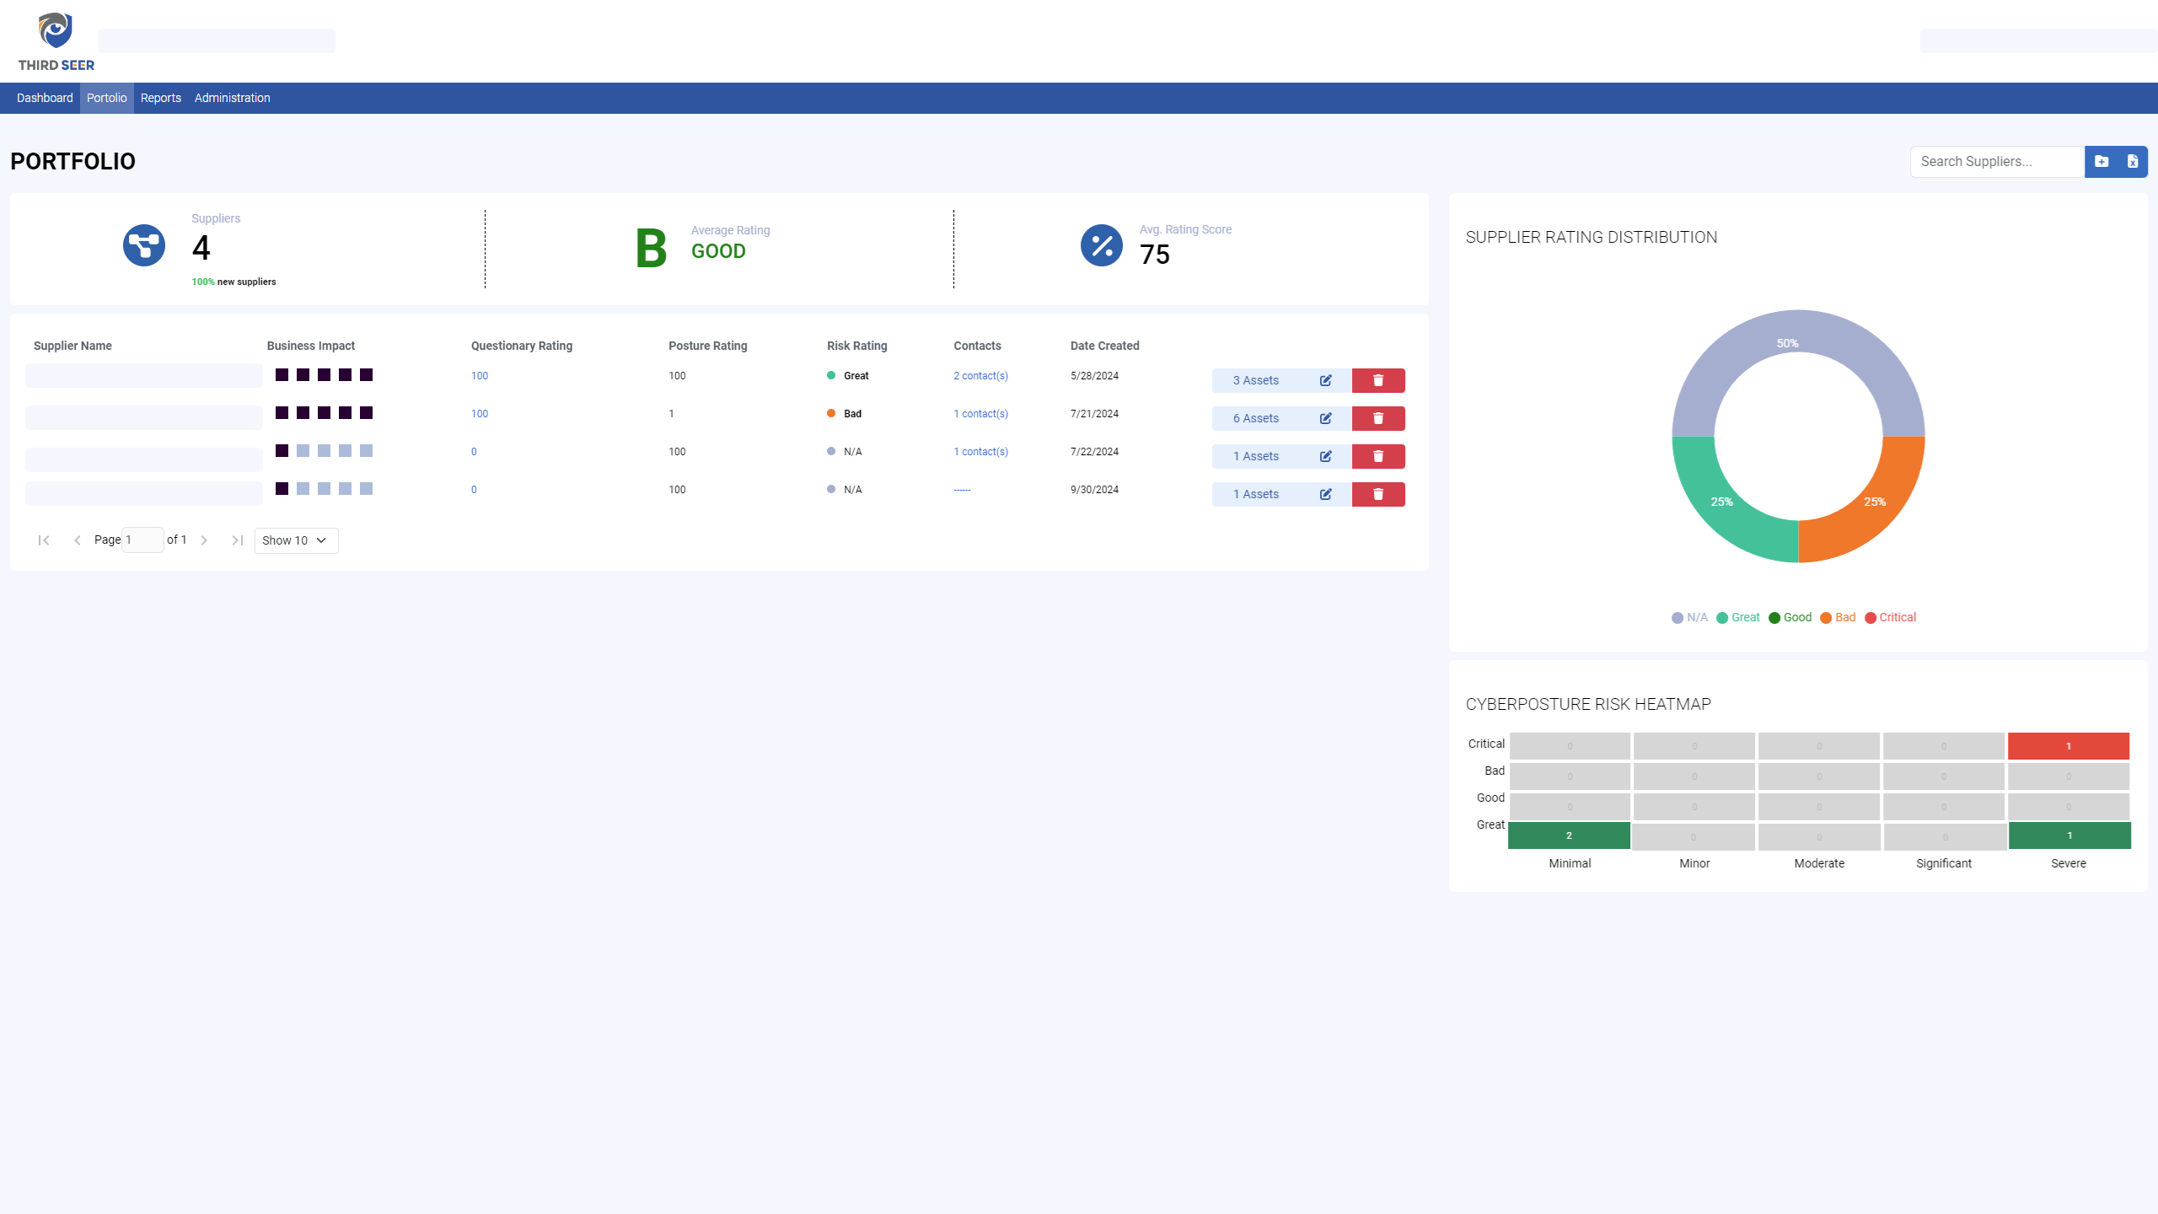Open the Dashboard menu
2158x1214 pixels.
tap(45, 98)
